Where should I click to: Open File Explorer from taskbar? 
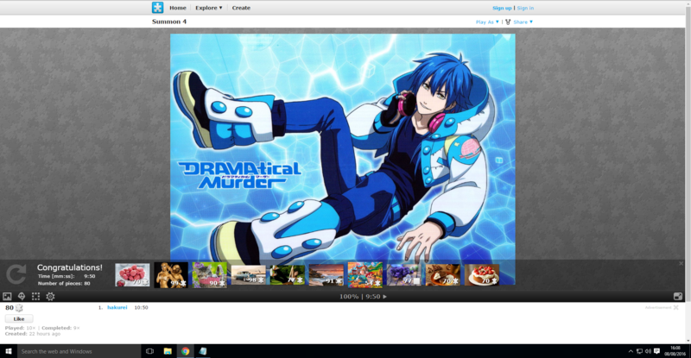point(168,351)
